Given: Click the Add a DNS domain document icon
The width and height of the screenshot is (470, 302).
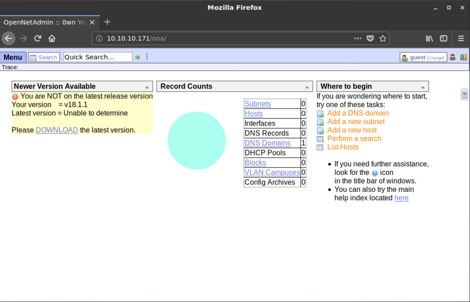Looking at the screenshot, I should point(320,113).
